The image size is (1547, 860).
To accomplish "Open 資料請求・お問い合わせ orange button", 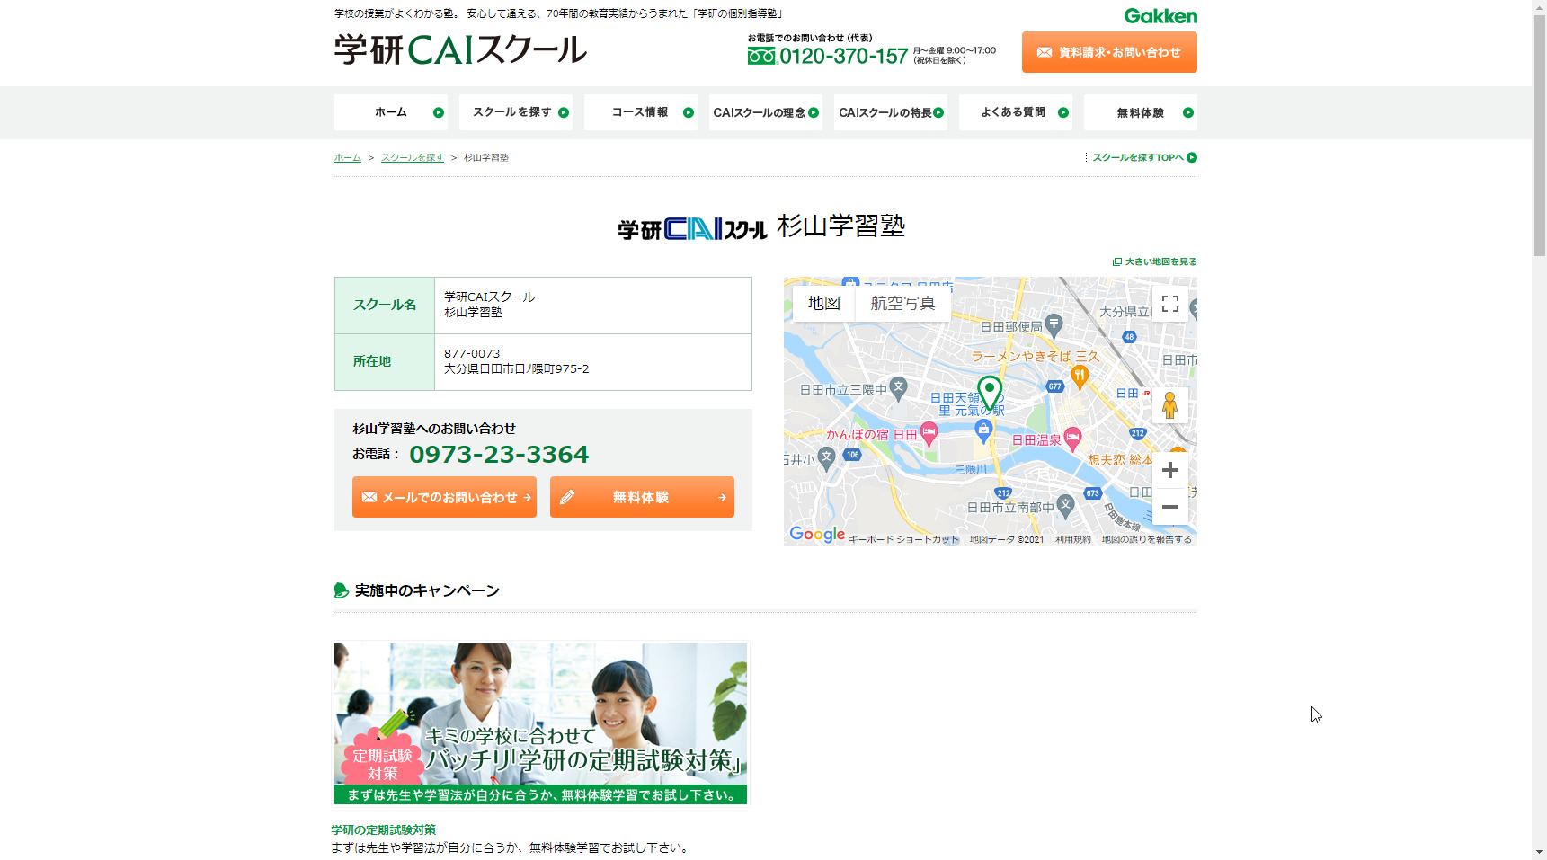I will (x=1109, y=52).
